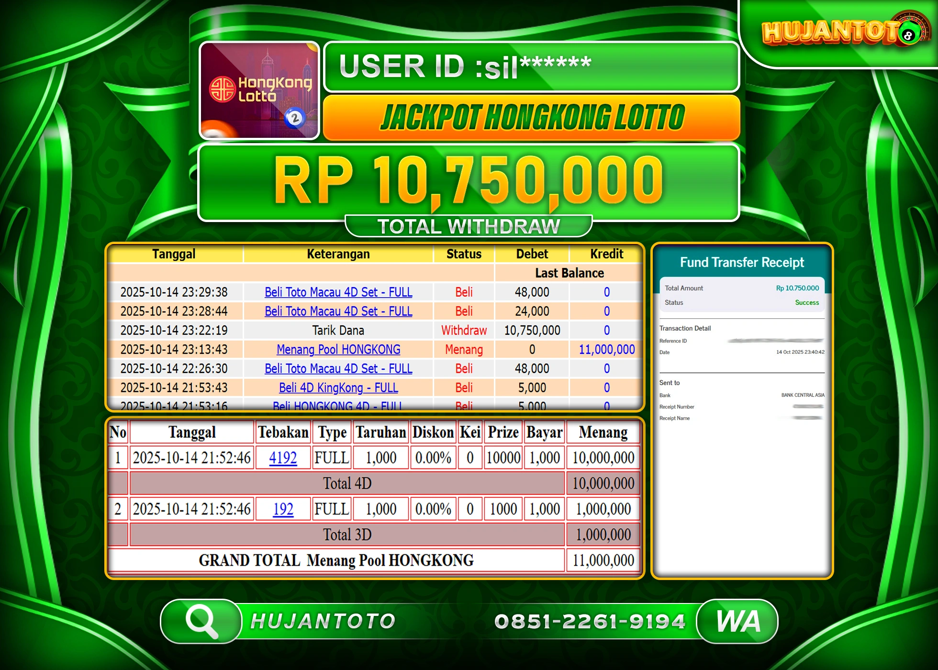Open bet detail for number 192
938x670 pixels.
(x=282, y=509)
